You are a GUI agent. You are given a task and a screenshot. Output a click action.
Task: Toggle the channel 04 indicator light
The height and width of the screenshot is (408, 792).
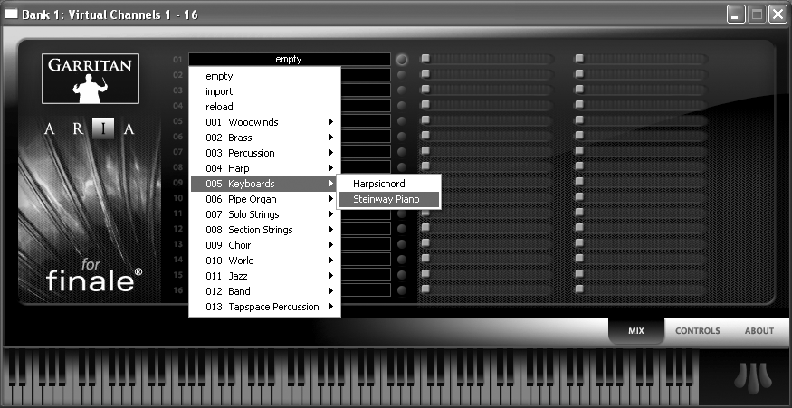click(402, 106)
